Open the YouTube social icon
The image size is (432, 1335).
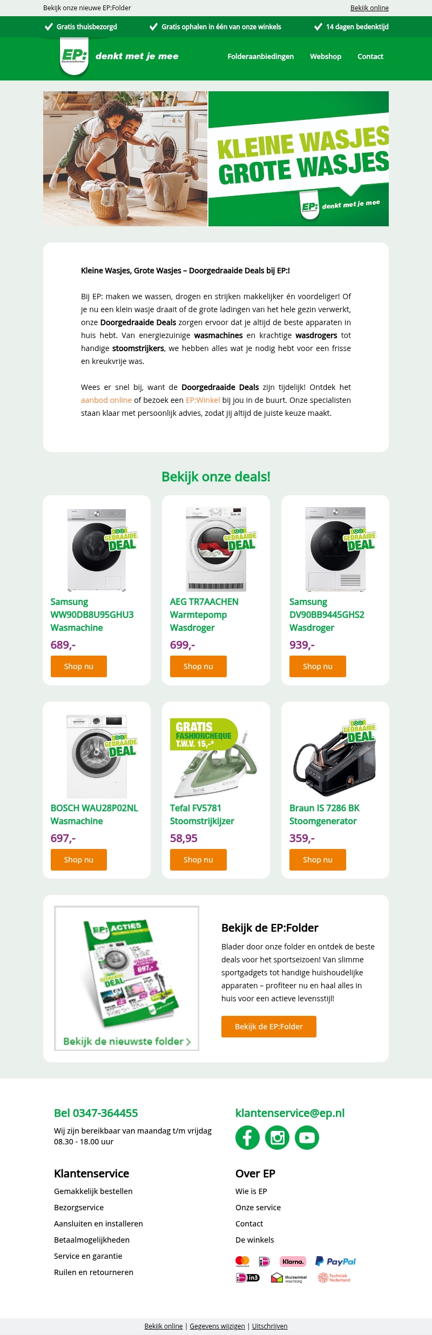pos(307,1137)
